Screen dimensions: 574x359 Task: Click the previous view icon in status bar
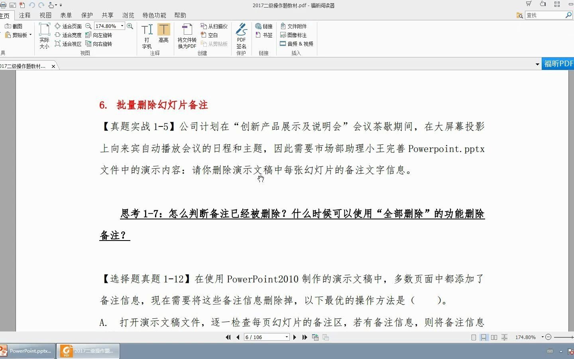pyautogui.click(x=315, y=337)
